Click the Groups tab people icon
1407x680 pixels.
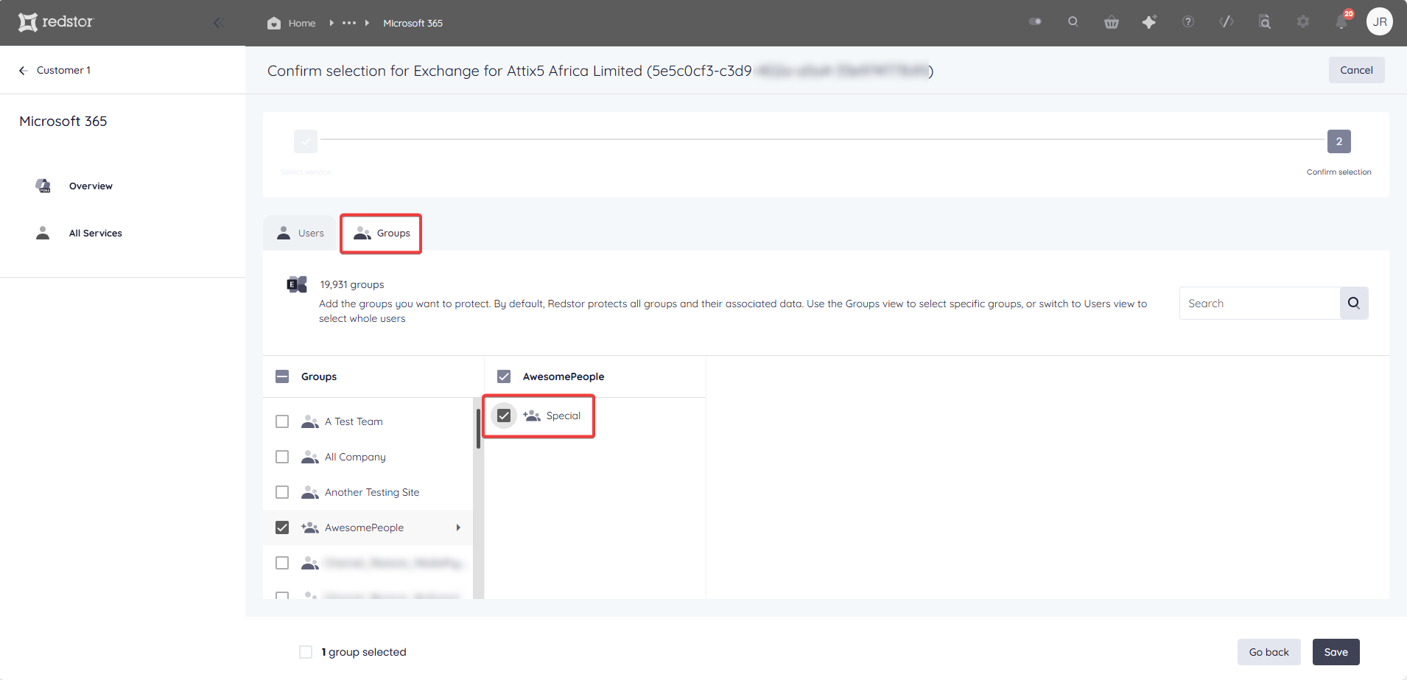pos(362,234)
